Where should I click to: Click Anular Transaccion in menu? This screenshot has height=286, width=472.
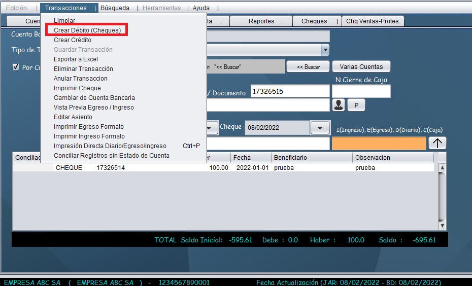pos(80,79)
